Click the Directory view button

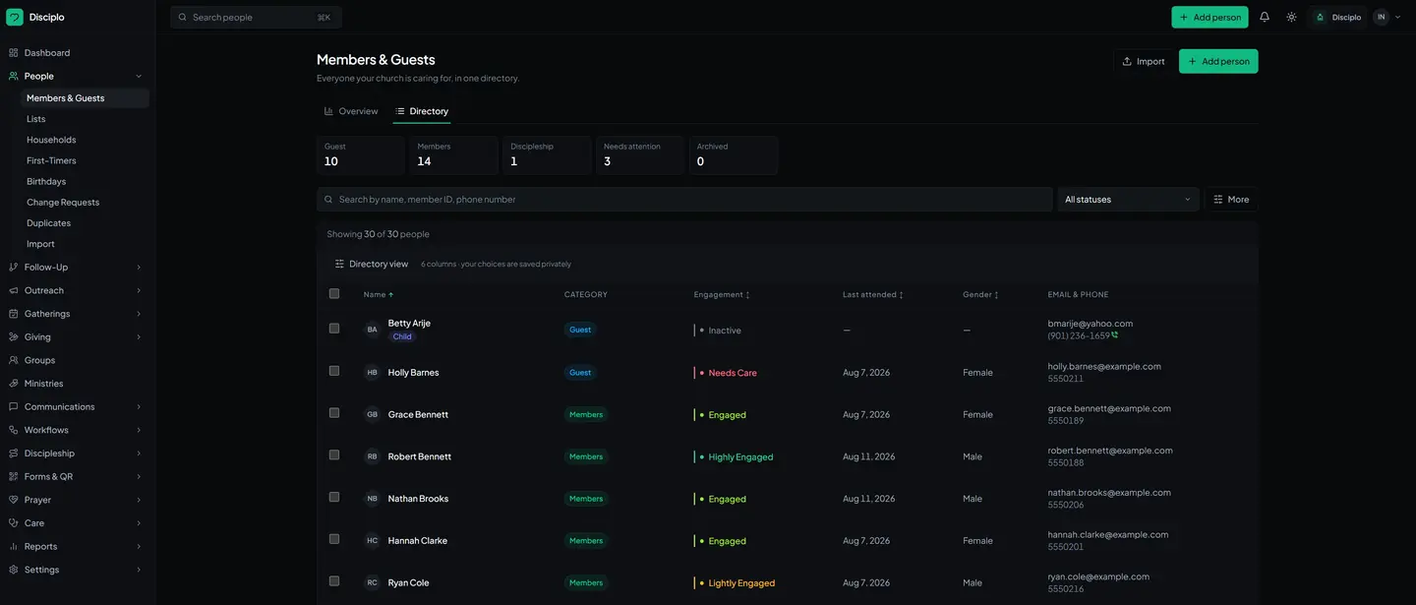point(371,264)
